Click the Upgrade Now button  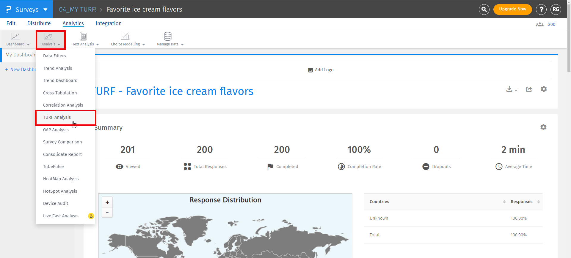point(512,9)
